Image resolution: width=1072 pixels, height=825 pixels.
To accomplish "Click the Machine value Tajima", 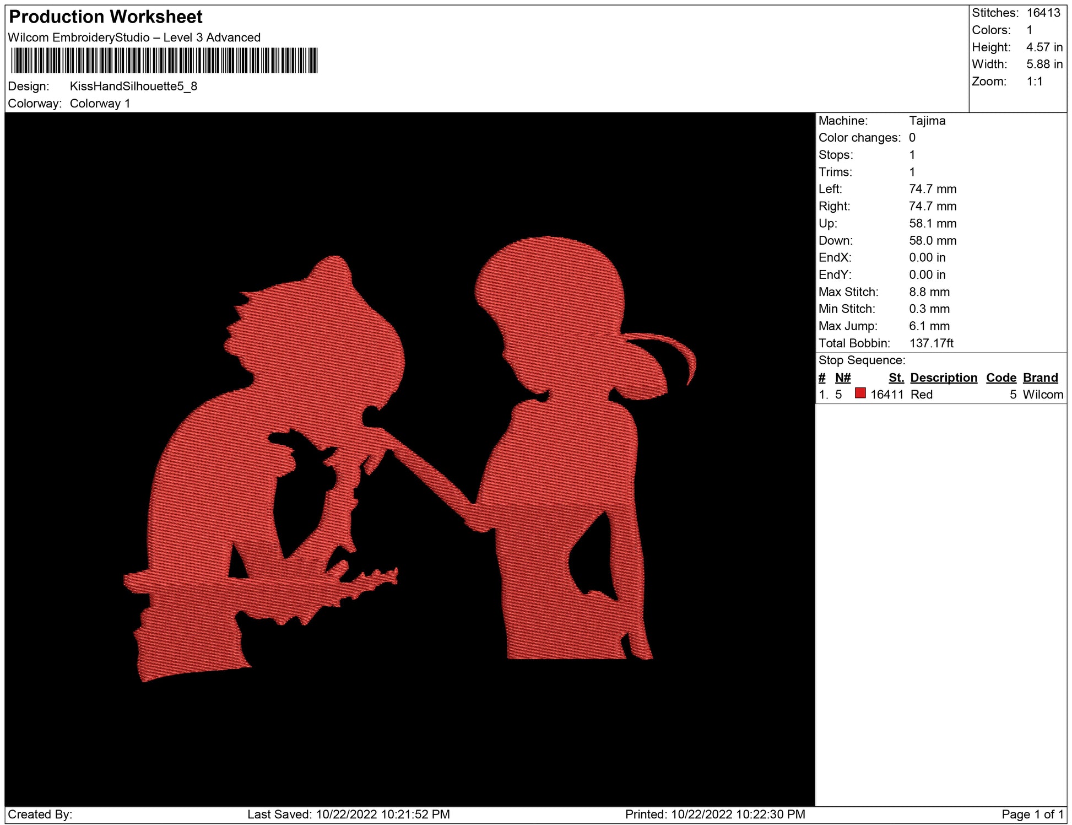I will tap(927, 121).
